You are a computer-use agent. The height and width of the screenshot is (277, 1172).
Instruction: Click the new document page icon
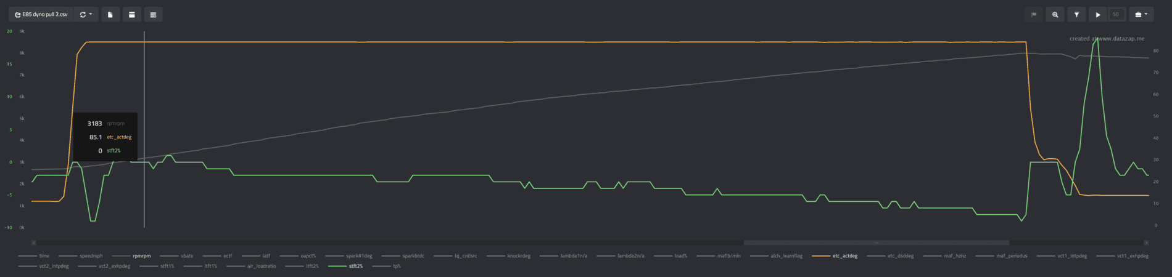(110, 14)
